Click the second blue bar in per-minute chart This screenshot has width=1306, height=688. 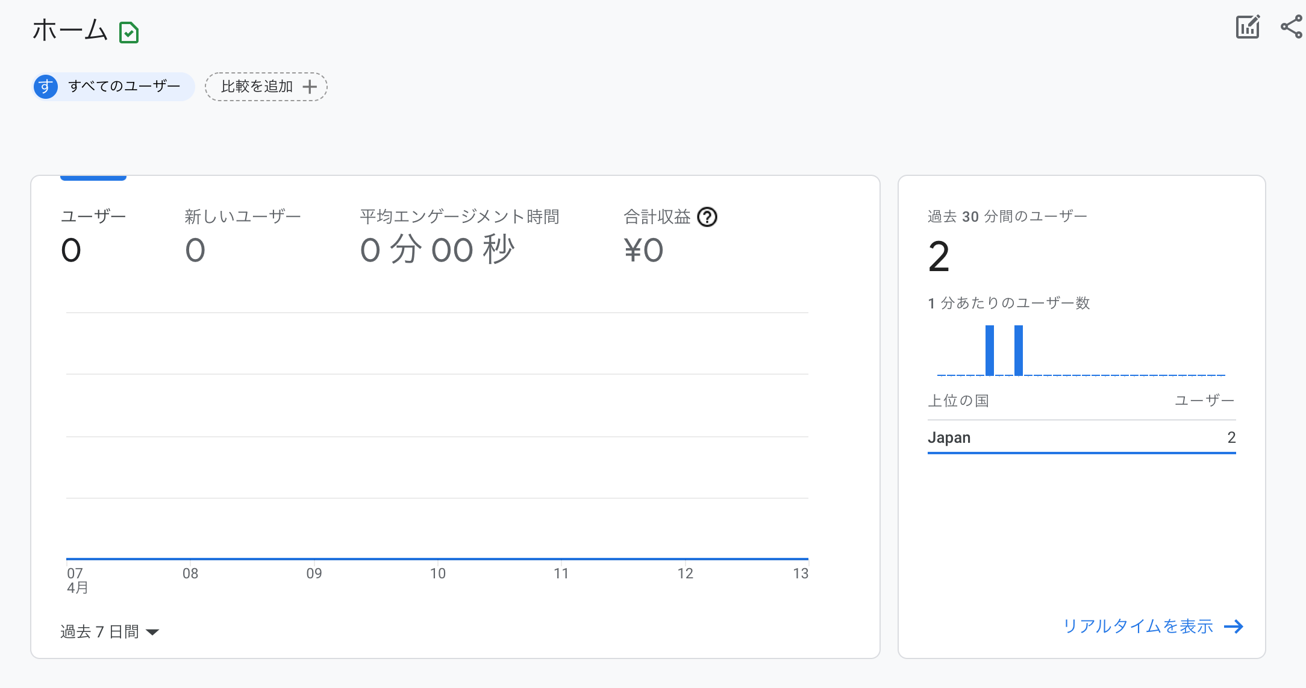(1019, 350)
